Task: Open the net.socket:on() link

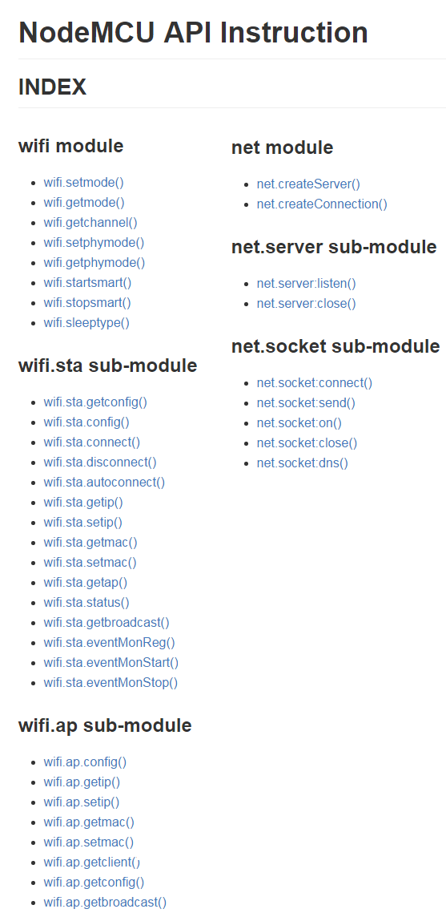Action: (x=299, y=422)
